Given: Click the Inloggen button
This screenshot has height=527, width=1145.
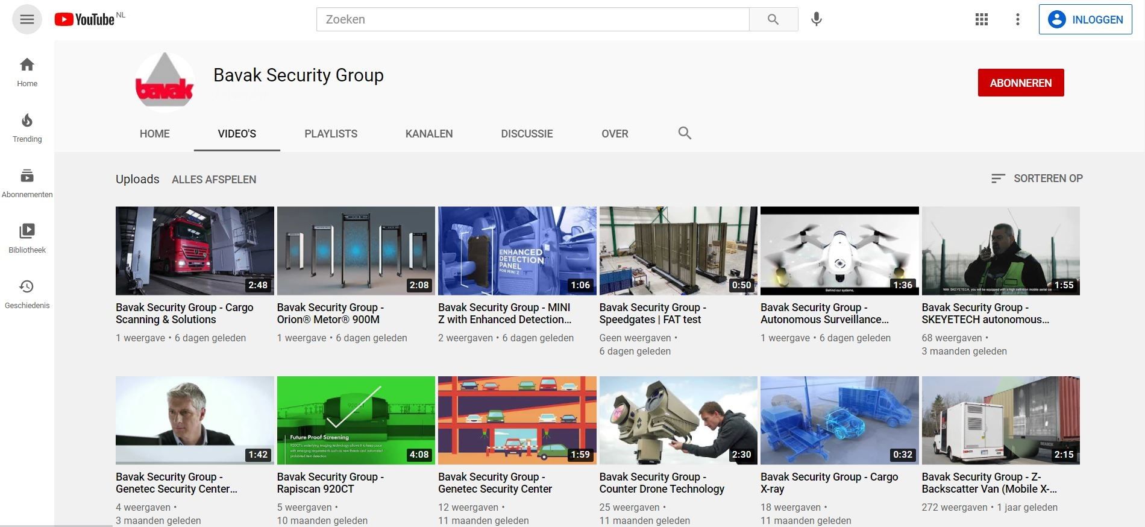Looking at the screenshot, I should (1085, 19).
